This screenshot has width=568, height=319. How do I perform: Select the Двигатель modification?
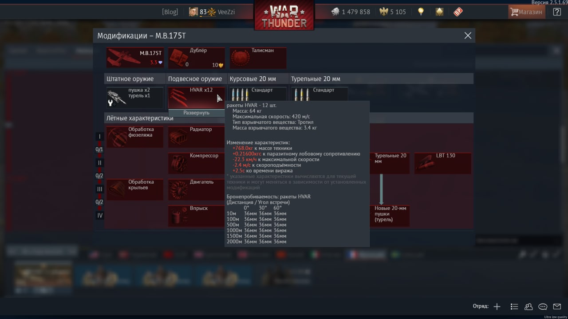coord(196,189)
